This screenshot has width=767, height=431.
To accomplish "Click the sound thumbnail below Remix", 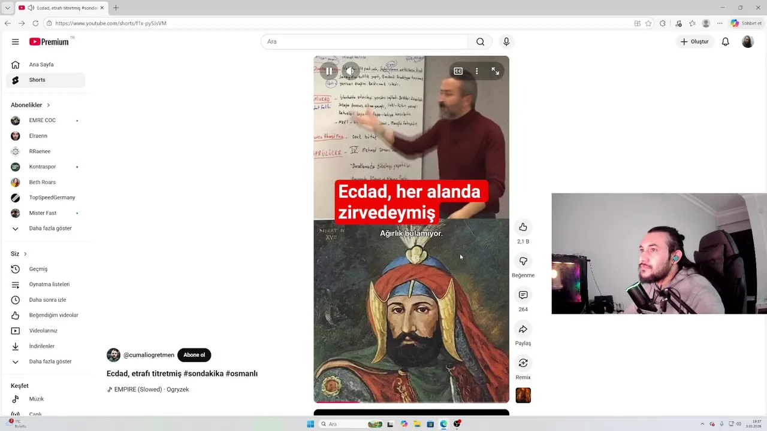I will click(x=523, y=395).
